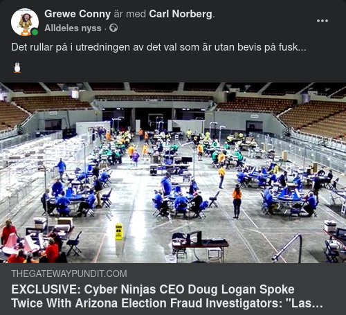This screenshot has width=346, height=315.
Task: Click the THEGATEWAYPUNDIT.COM source label
Action: pyautogui.click(x=69, y=273)
